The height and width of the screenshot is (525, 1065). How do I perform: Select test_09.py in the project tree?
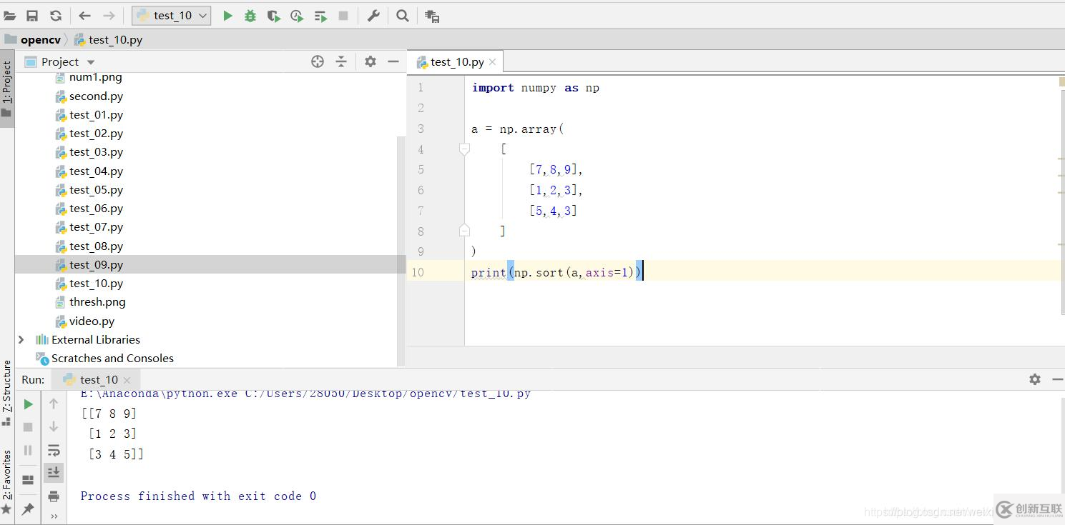[x=96, y=265]
